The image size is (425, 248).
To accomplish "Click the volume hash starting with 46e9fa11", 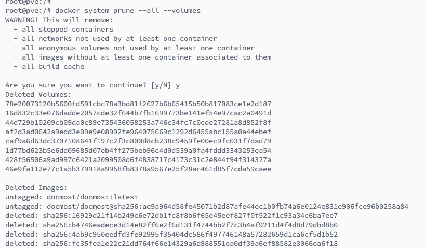I will 138,169.
